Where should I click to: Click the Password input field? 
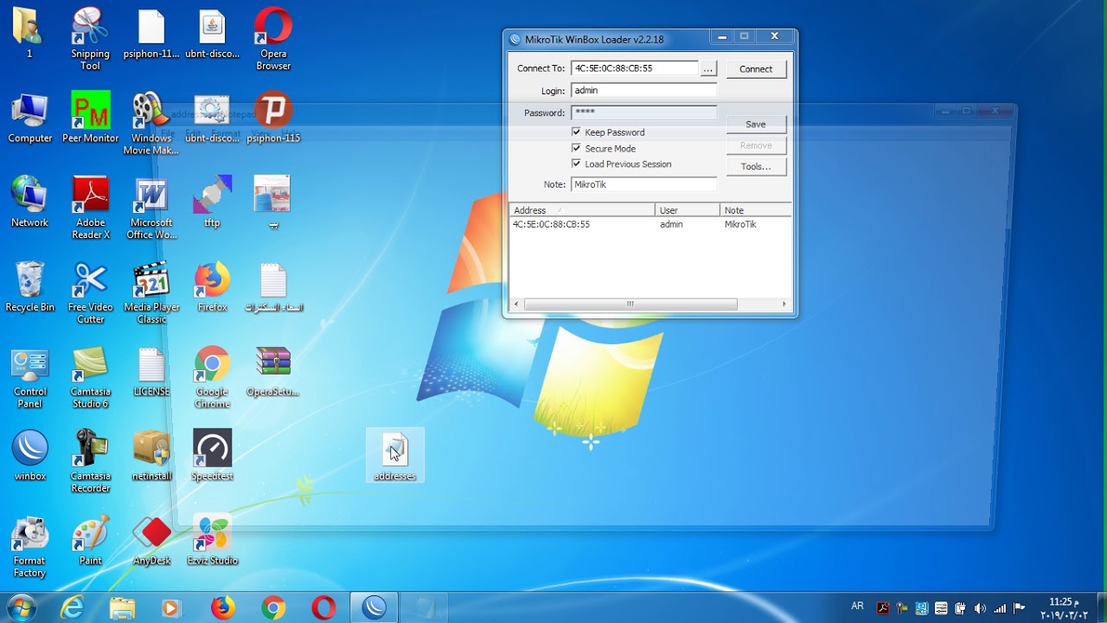coord(643,112)
